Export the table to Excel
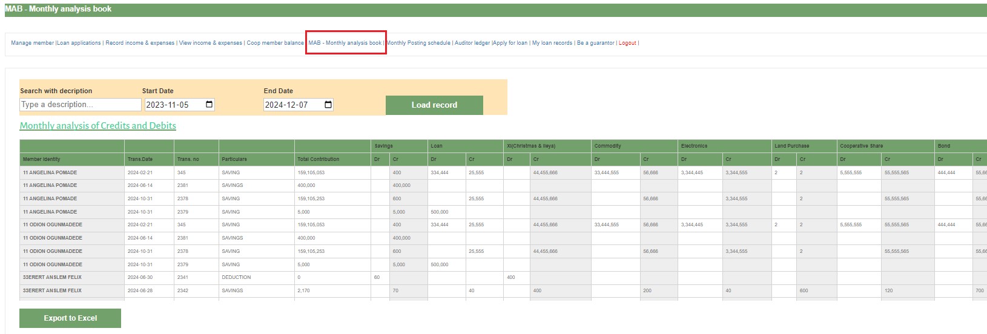Image resolution: width=987 pixels, height=334 pixels. tap(70, 318)
